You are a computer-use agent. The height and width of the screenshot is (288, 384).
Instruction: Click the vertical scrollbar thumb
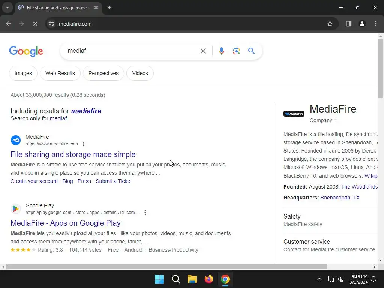[x=381, y=68]
